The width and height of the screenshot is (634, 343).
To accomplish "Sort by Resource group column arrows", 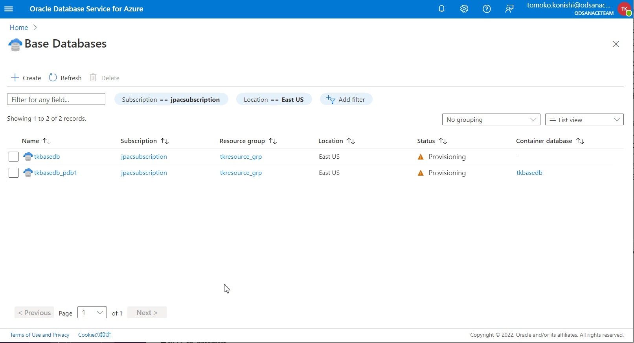I will pyautogui.click(x=273, y=141).
